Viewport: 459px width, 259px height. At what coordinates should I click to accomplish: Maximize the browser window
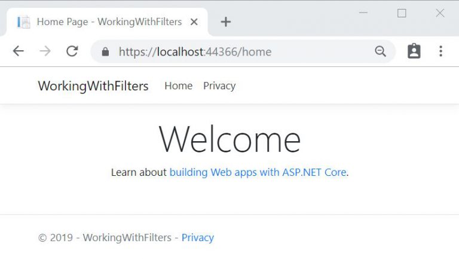point(402,13)
